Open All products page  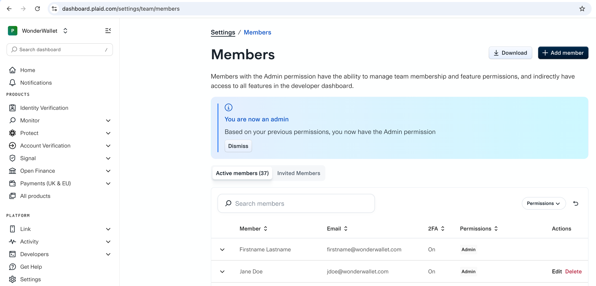[x=35, y=196]
